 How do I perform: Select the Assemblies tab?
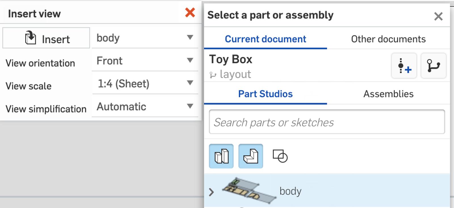388,94
